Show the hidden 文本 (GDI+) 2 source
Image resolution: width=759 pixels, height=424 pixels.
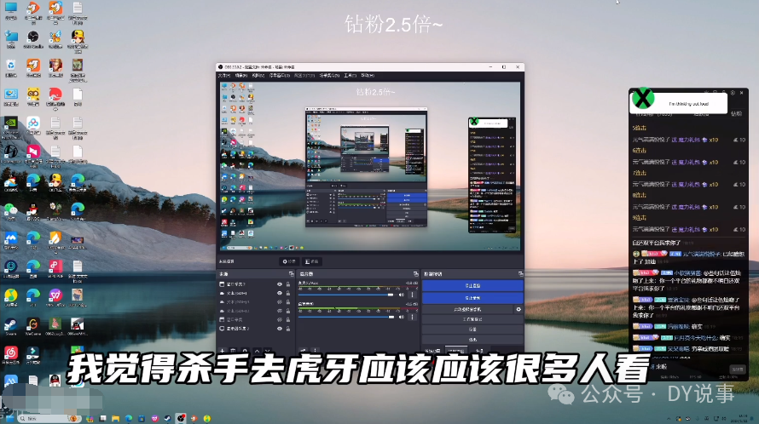[280, 311]
